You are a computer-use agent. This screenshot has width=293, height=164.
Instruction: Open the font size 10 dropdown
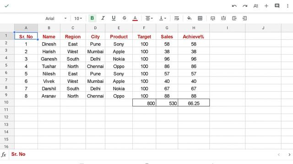[78, 18]
